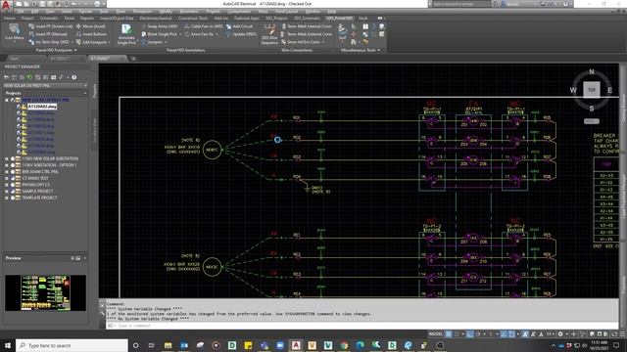Viewport: 627px width, 352px height.
Task: Expand the 115KV SUBSTATION - OPTION 1 project
Action: click(7, 165)
